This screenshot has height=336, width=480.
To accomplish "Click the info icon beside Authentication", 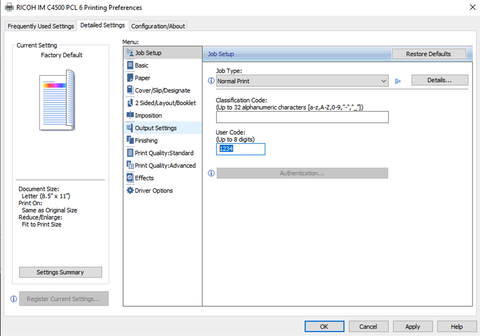I will tap(211, 173).
